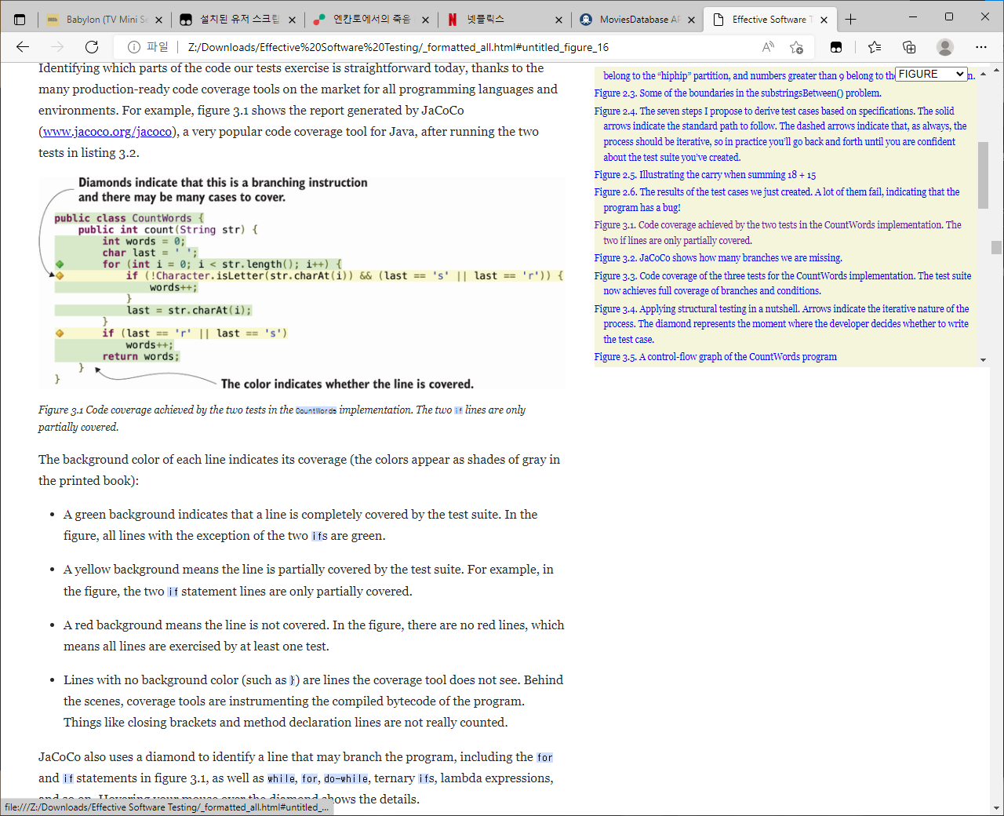Open the tab actions menu

[x=20, y=19]
